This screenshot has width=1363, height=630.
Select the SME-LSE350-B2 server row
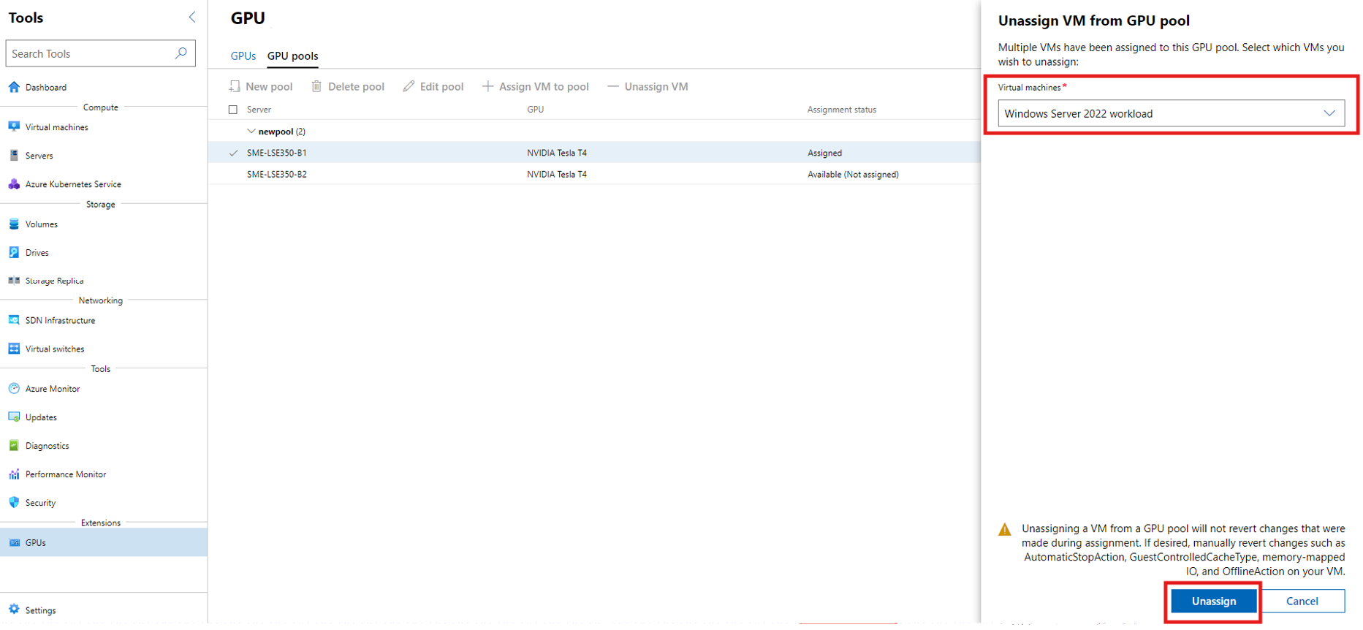pos(277,175)
